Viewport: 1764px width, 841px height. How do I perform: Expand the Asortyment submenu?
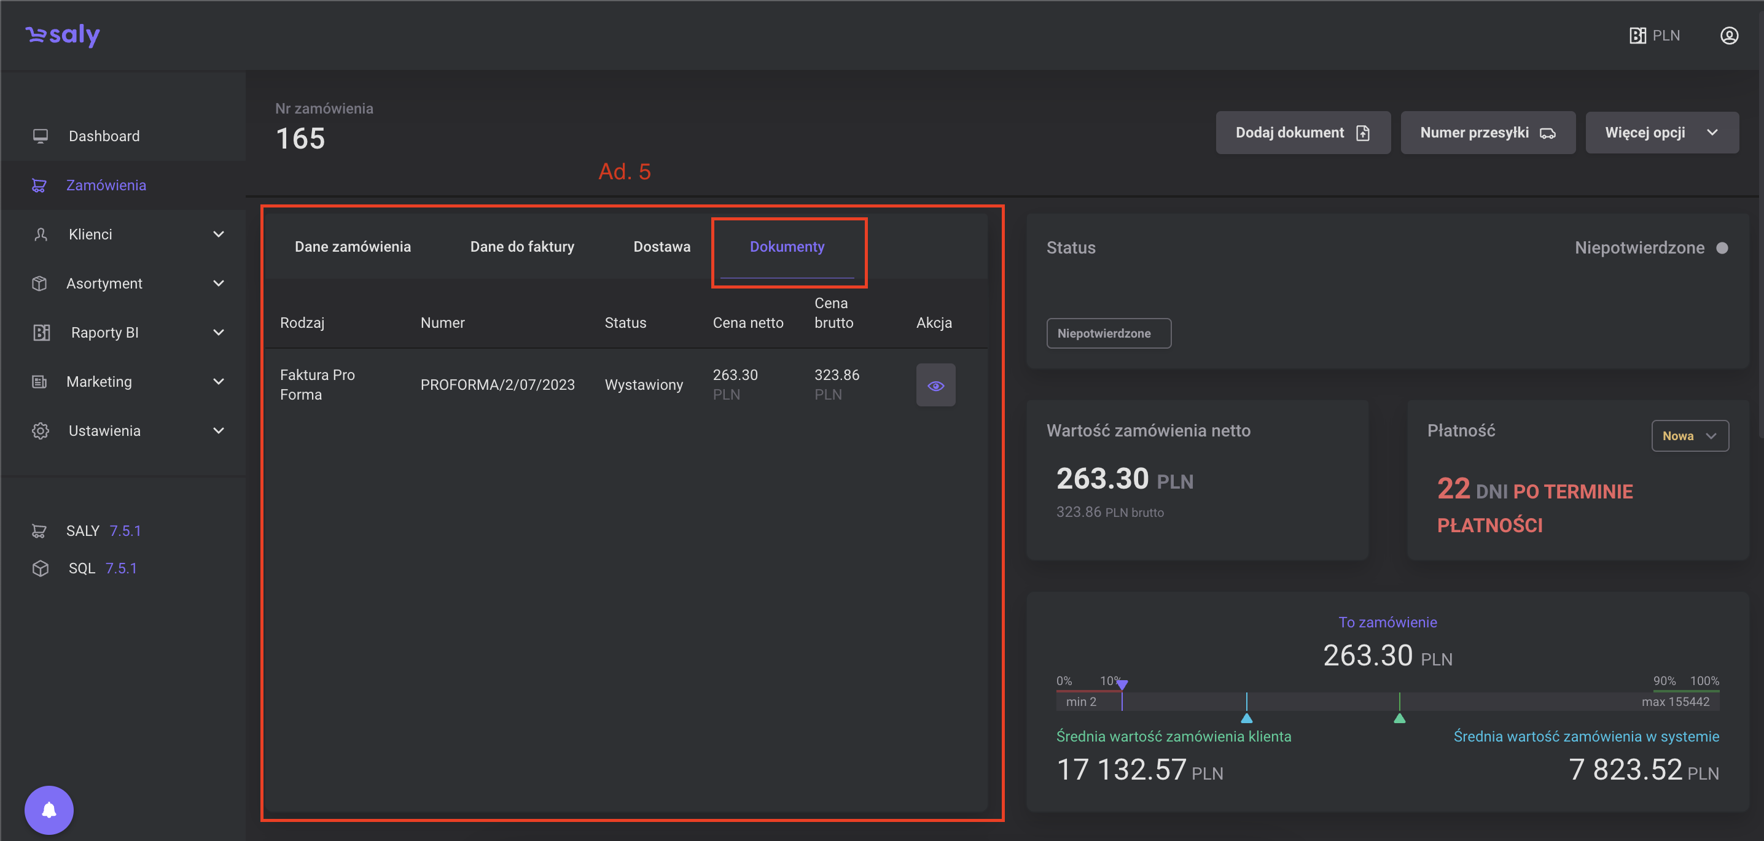[219, 283]
